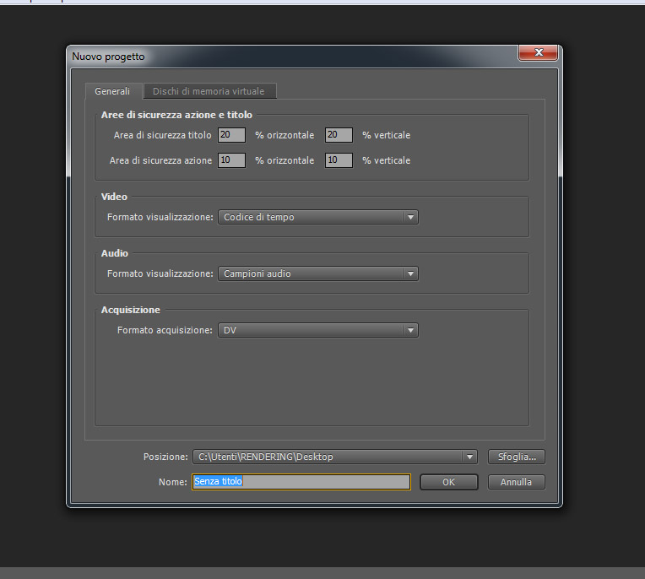Open the Dischi di memoria virtuale tab

(209, 91)
